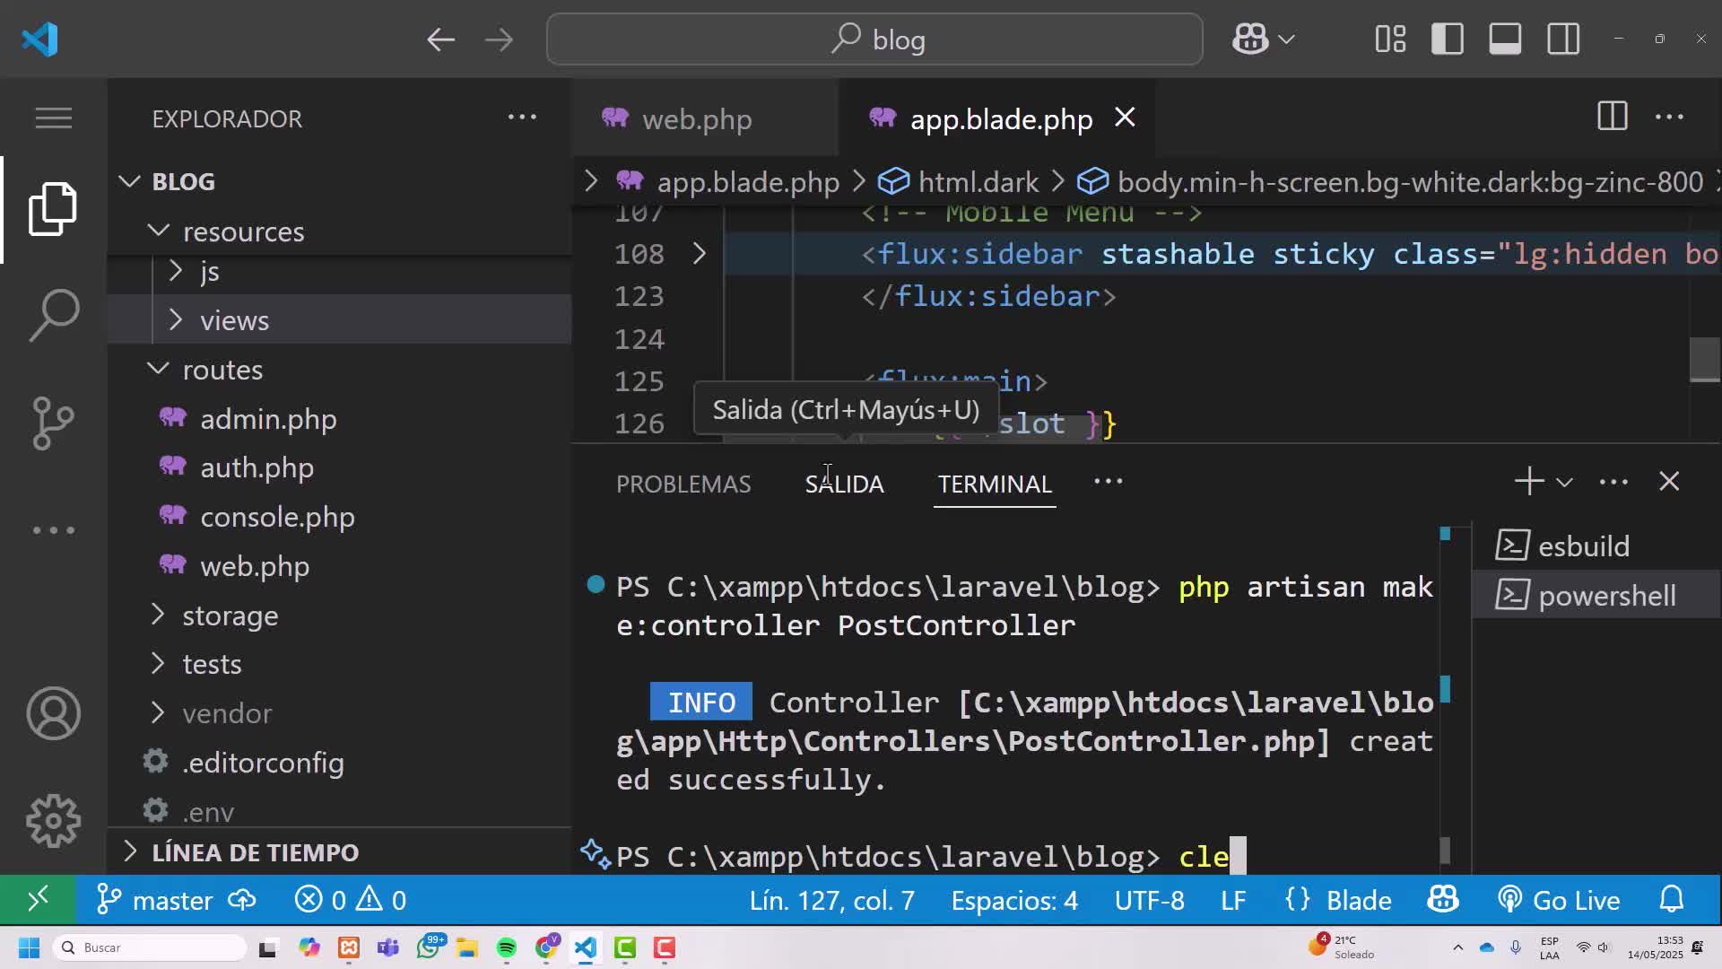Open the new terminal profile dropdown

coord(1564,482)
